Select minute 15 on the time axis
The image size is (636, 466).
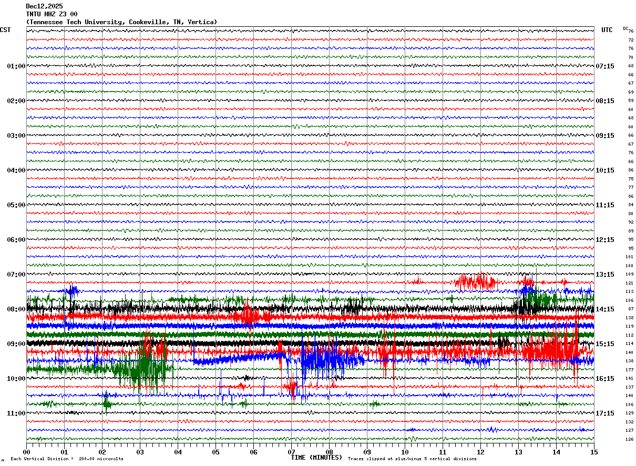pyautogui.click(x=593, y=452)
